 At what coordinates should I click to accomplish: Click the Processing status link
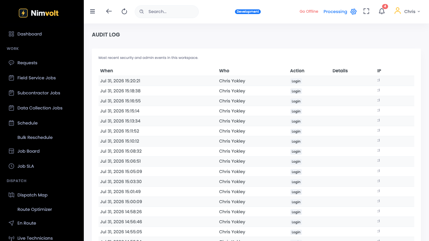coord(335,12)
